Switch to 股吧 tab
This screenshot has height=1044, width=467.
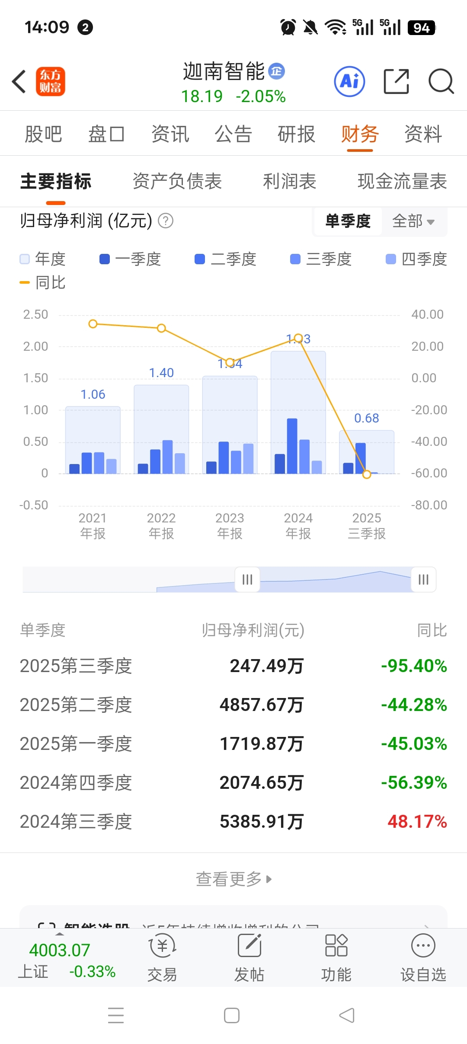[x=44, y=134]
